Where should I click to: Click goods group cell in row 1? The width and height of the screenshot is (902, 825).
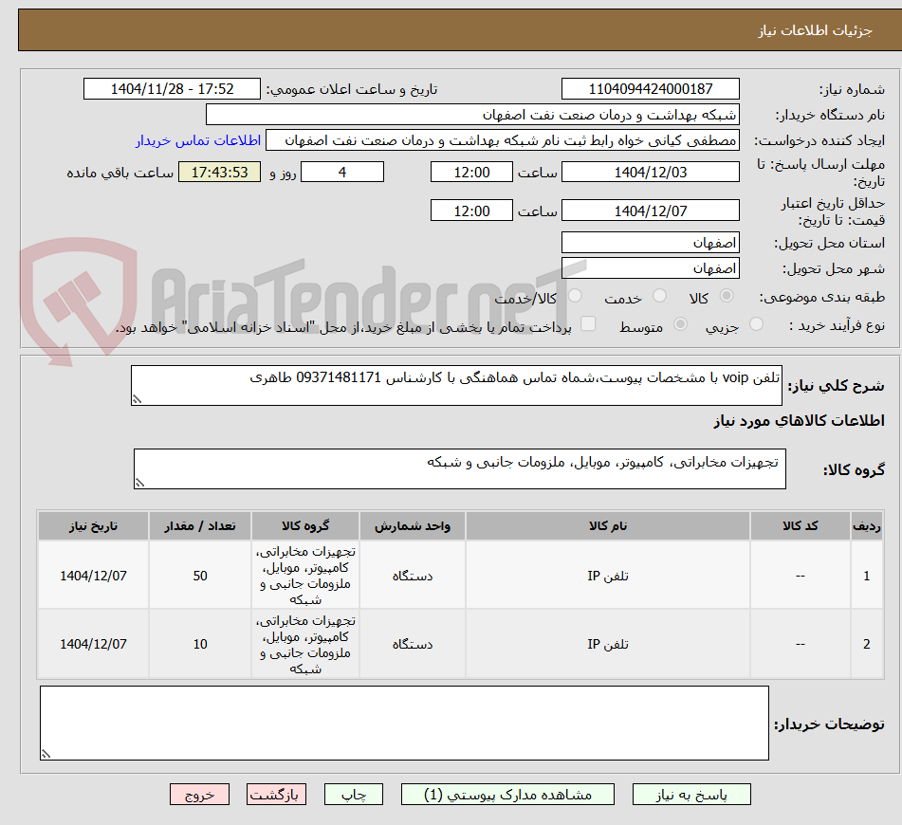pyautogui.click(x=305, y=576)
